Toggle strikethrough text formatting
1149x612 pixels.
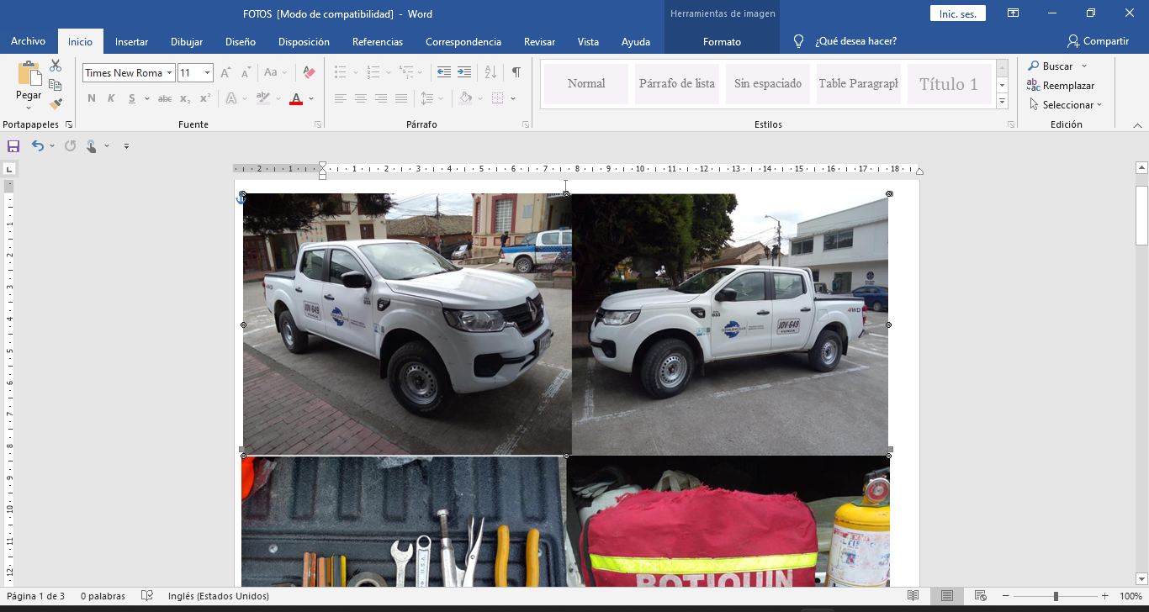tap(165, 98)
